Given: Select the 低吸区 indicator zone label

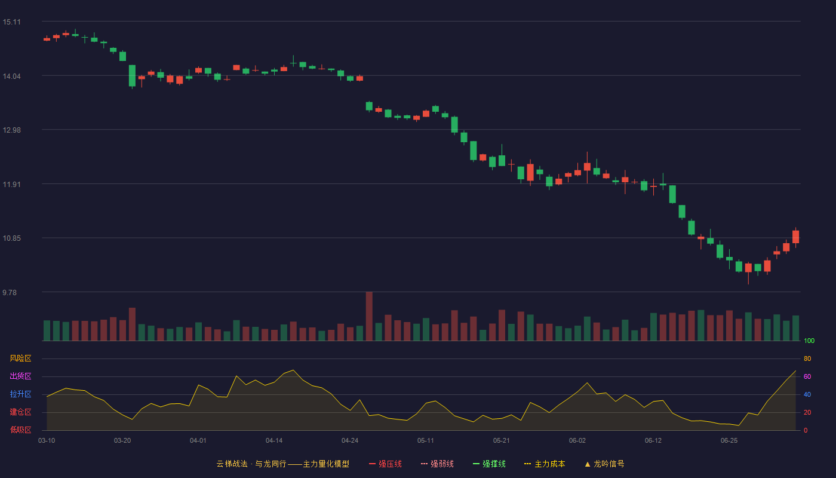Looking at the screenshot, I should click(x=20, y=430).
